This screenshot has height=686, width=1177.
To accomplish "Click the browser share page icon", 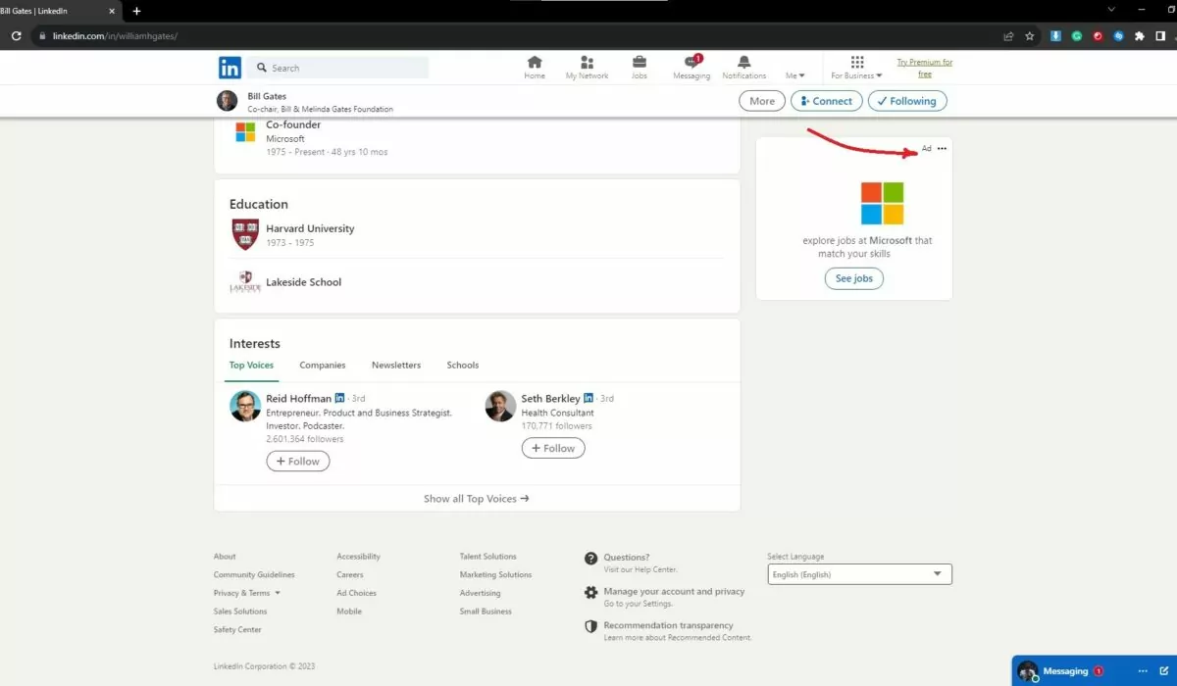I will pyautogui.click(x=1008, y=36).
